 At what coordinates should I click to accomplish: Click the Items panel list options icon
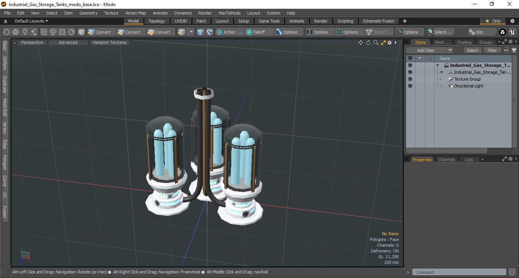pyautogui.click(x=506, y=50)
